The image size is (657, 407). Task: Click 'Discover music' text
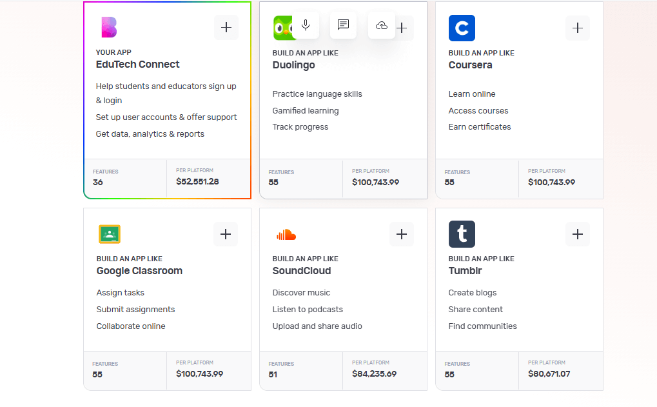301,293
